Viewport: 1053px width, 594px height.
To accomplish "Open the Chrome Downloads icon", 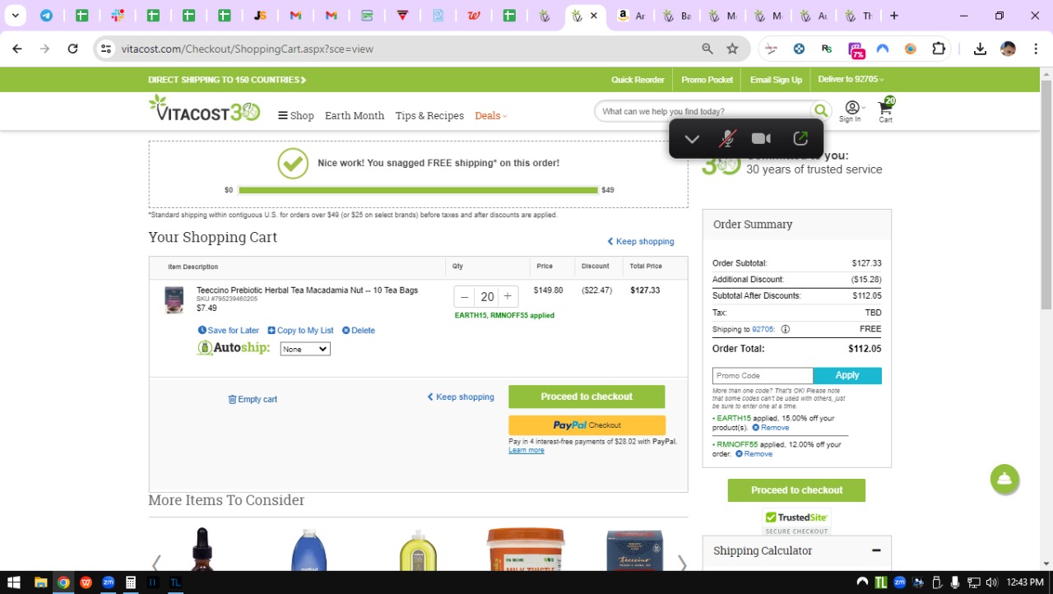I will [980, 49].
